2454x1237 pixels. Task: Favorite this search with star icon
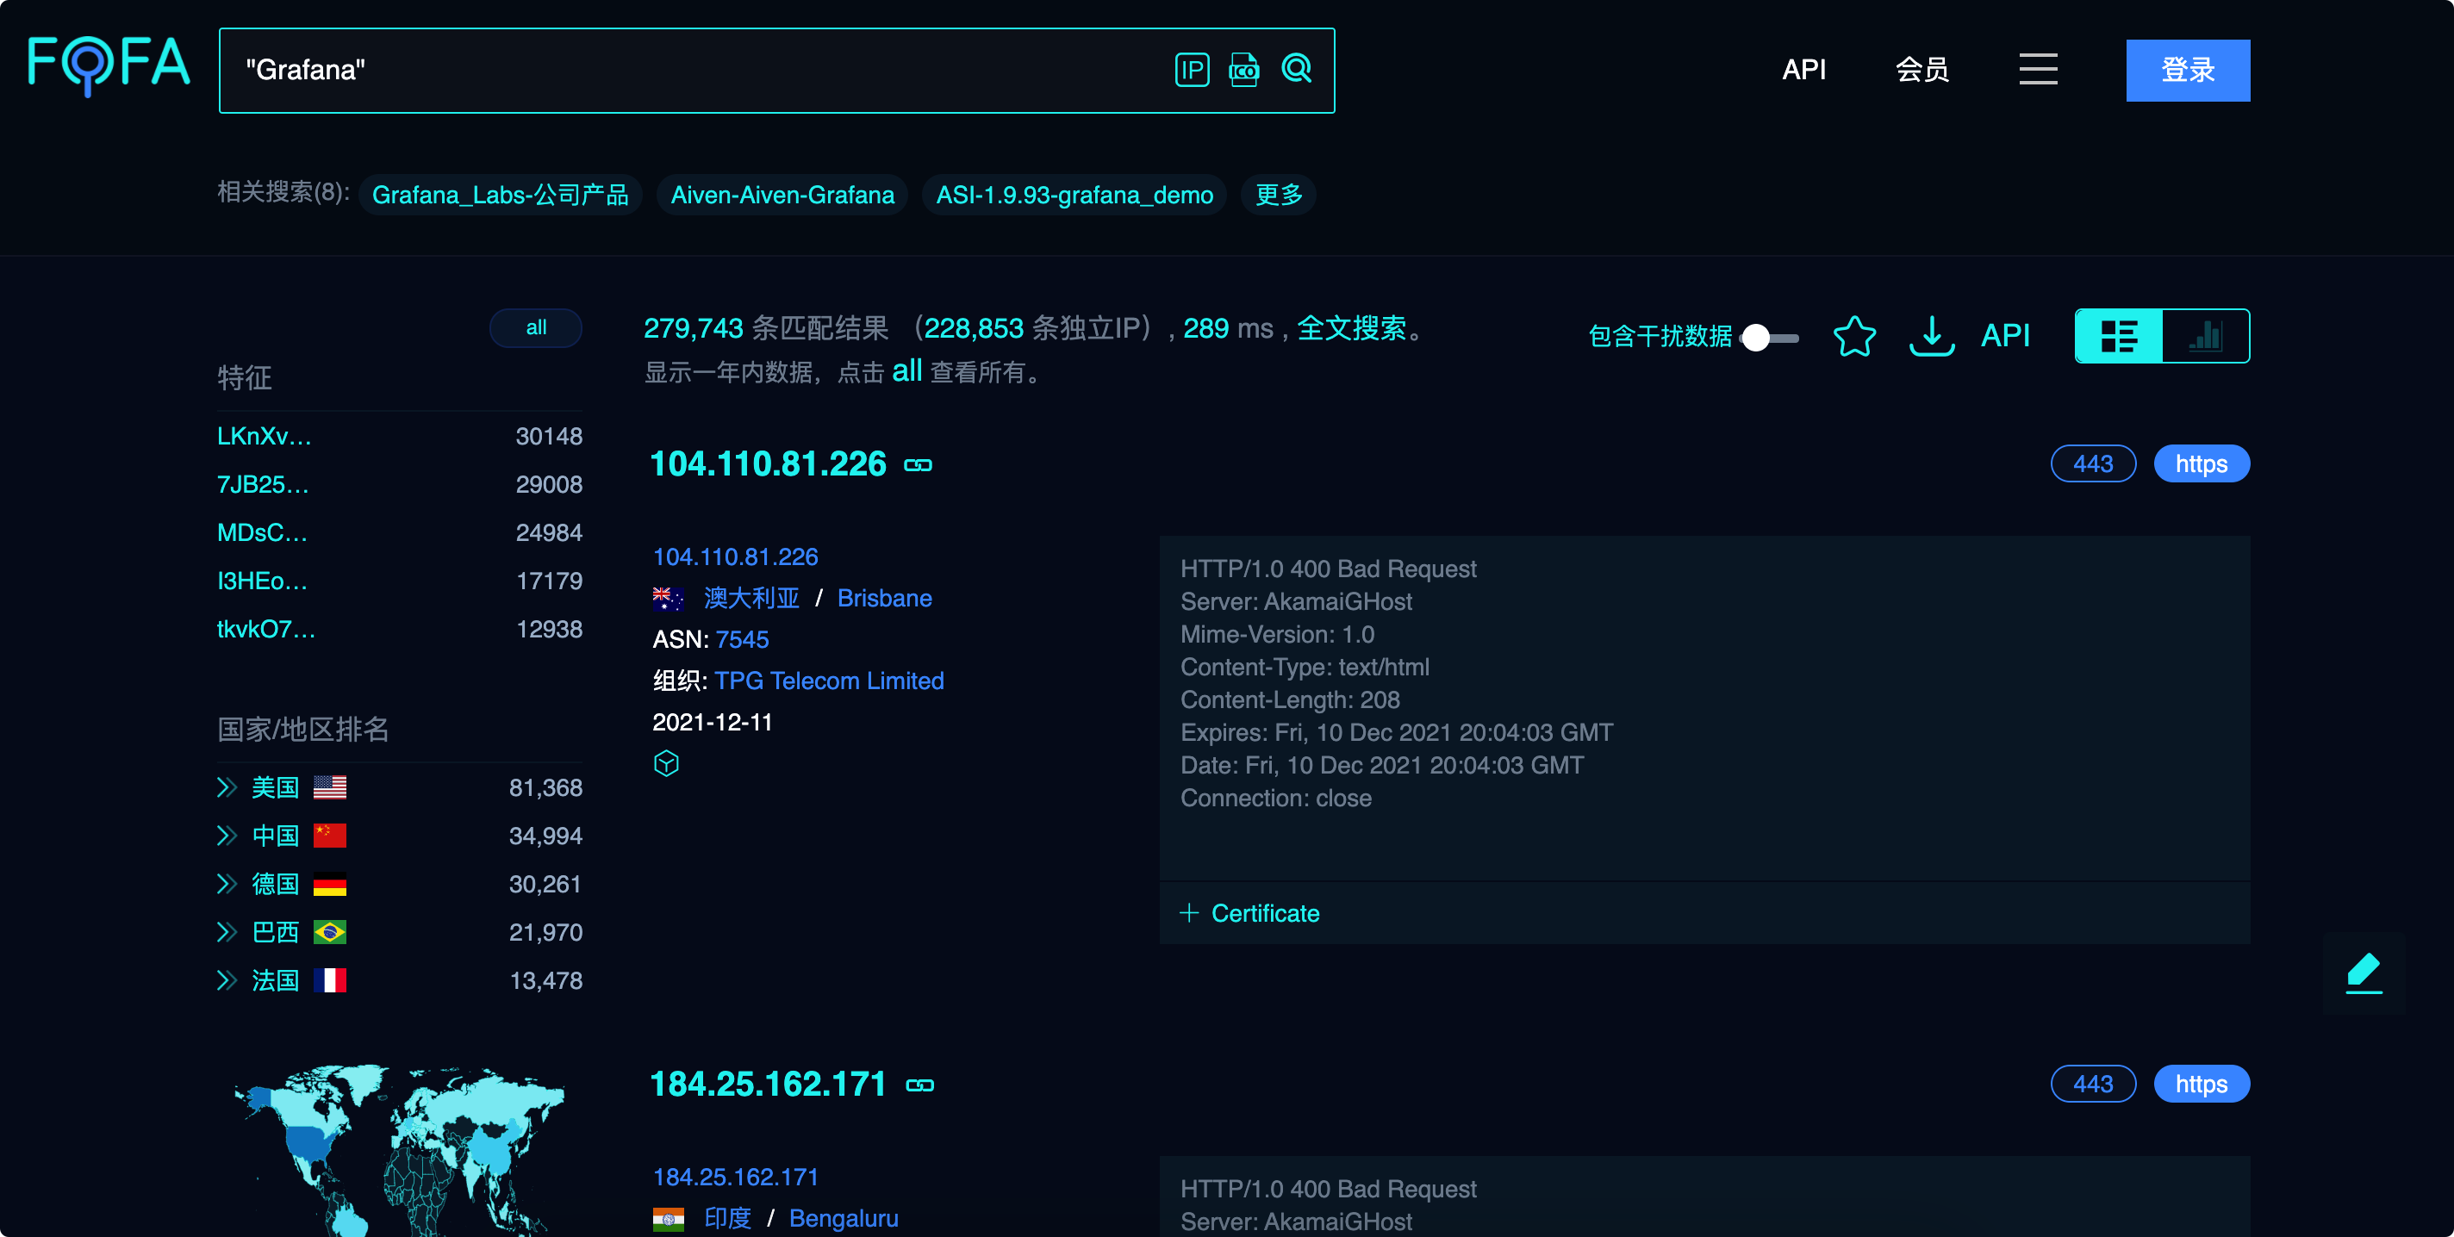tap(1853, 335)
